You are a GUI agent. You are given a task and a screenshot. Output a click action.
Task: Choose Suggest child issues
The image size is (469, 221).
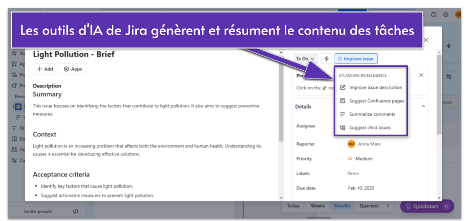[x=371, y=127]
